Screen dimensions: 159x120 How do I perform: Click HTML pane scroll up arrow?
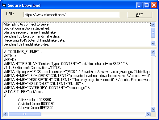tap(153, 52)
